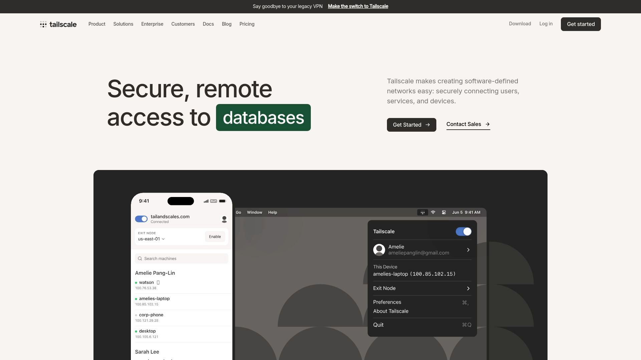Screen dimensions: 641x360
Task: Open Preferences with keyboard shortcut shown
Action: pyautogui.click(x=421, y=302)
